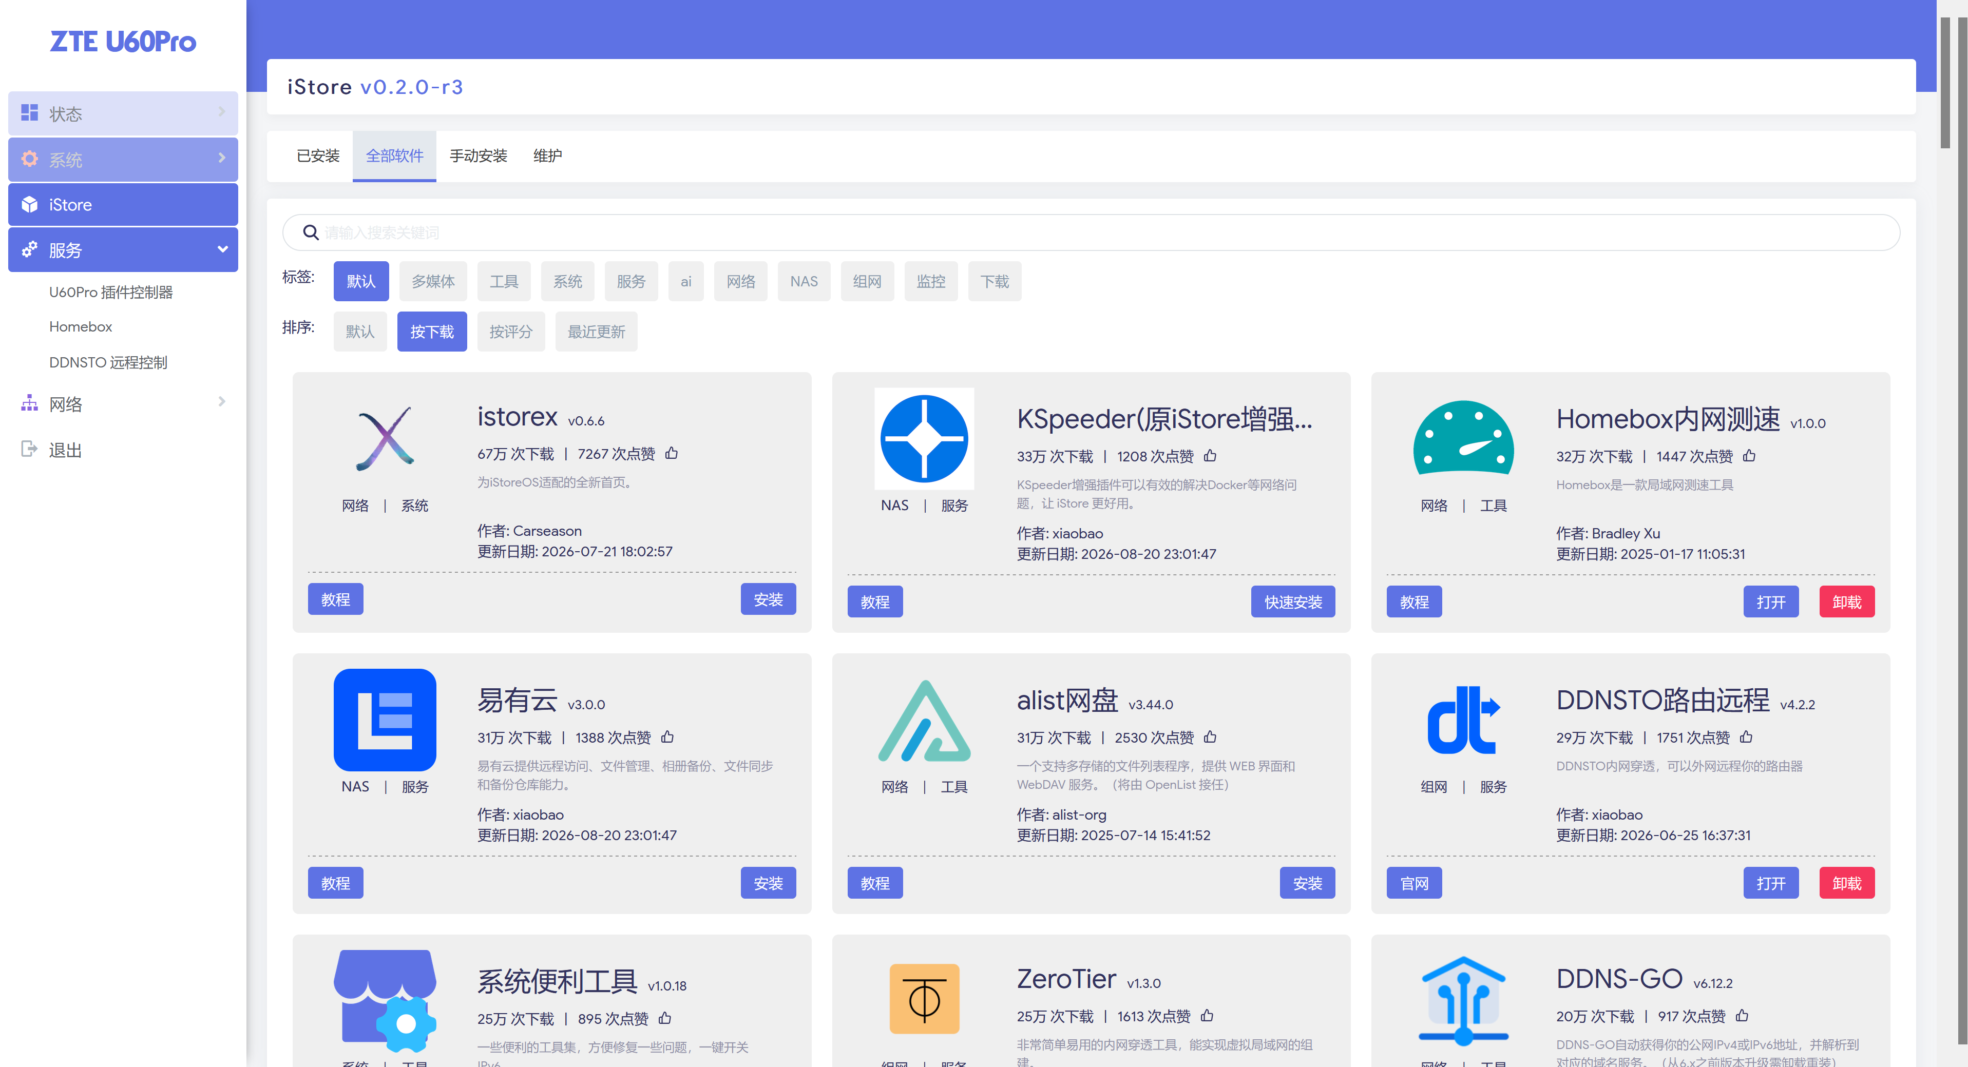
Task: Click the istorex app logo
Action: coord(385,438)
